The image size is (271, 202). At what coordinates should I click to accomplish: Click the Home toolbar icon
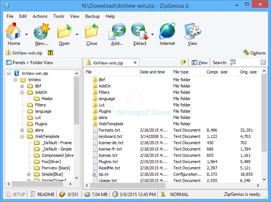13,31
